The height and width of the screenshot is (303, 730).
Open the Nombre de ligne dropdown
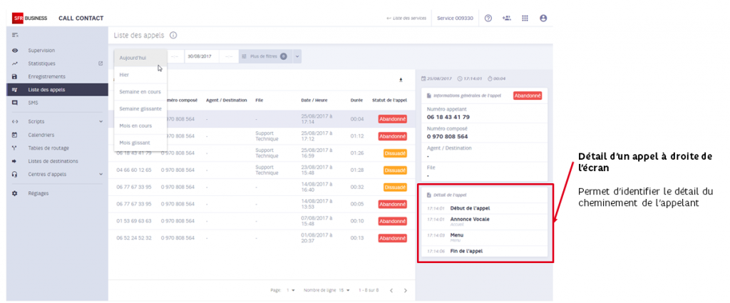click(x=344, y=290)
